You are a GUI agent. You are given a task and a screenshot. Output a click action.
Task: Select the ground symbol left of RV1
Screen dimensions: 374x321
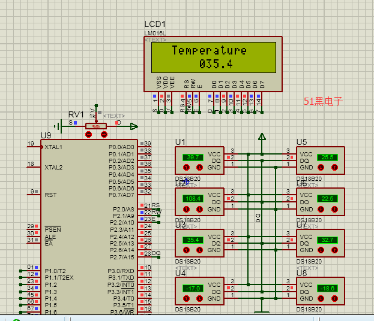point(58,126)
